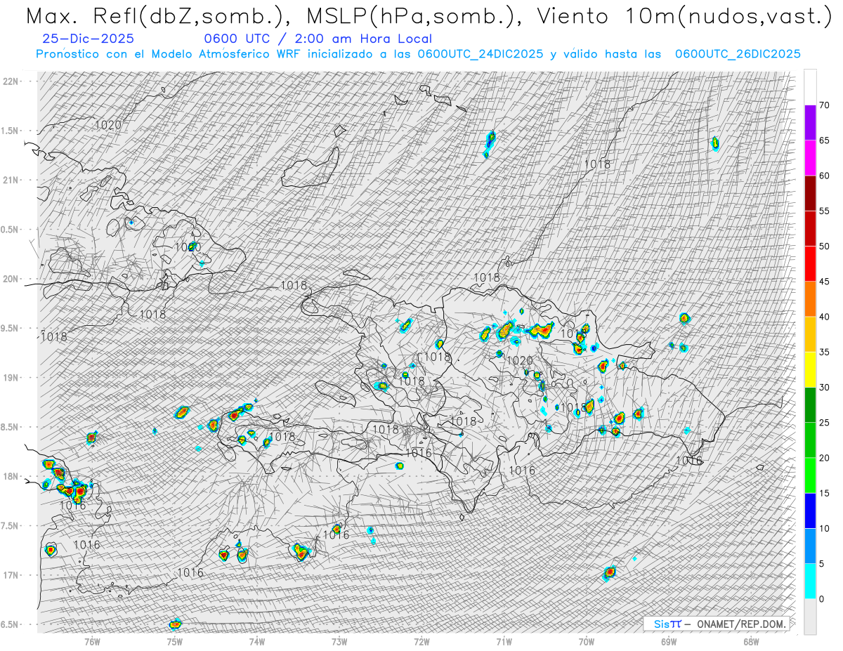The width and height of the screenshot is (843, 651).
Task: Click the latitude axis label '20N'
Action: [x=11, y=279]
